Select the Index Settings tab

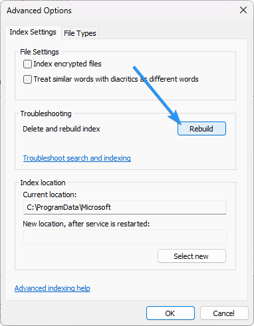tap(33, 32)
